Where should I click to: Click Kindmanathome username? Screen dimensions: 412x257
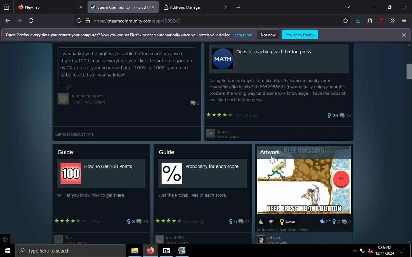click(88, 96)
